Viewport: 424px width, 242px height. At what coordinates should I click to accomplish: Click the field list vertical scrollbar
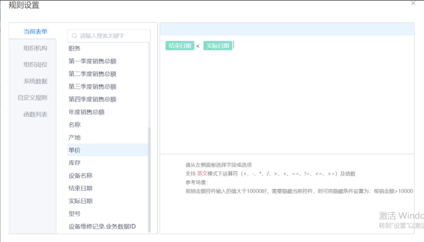(149, 178)
